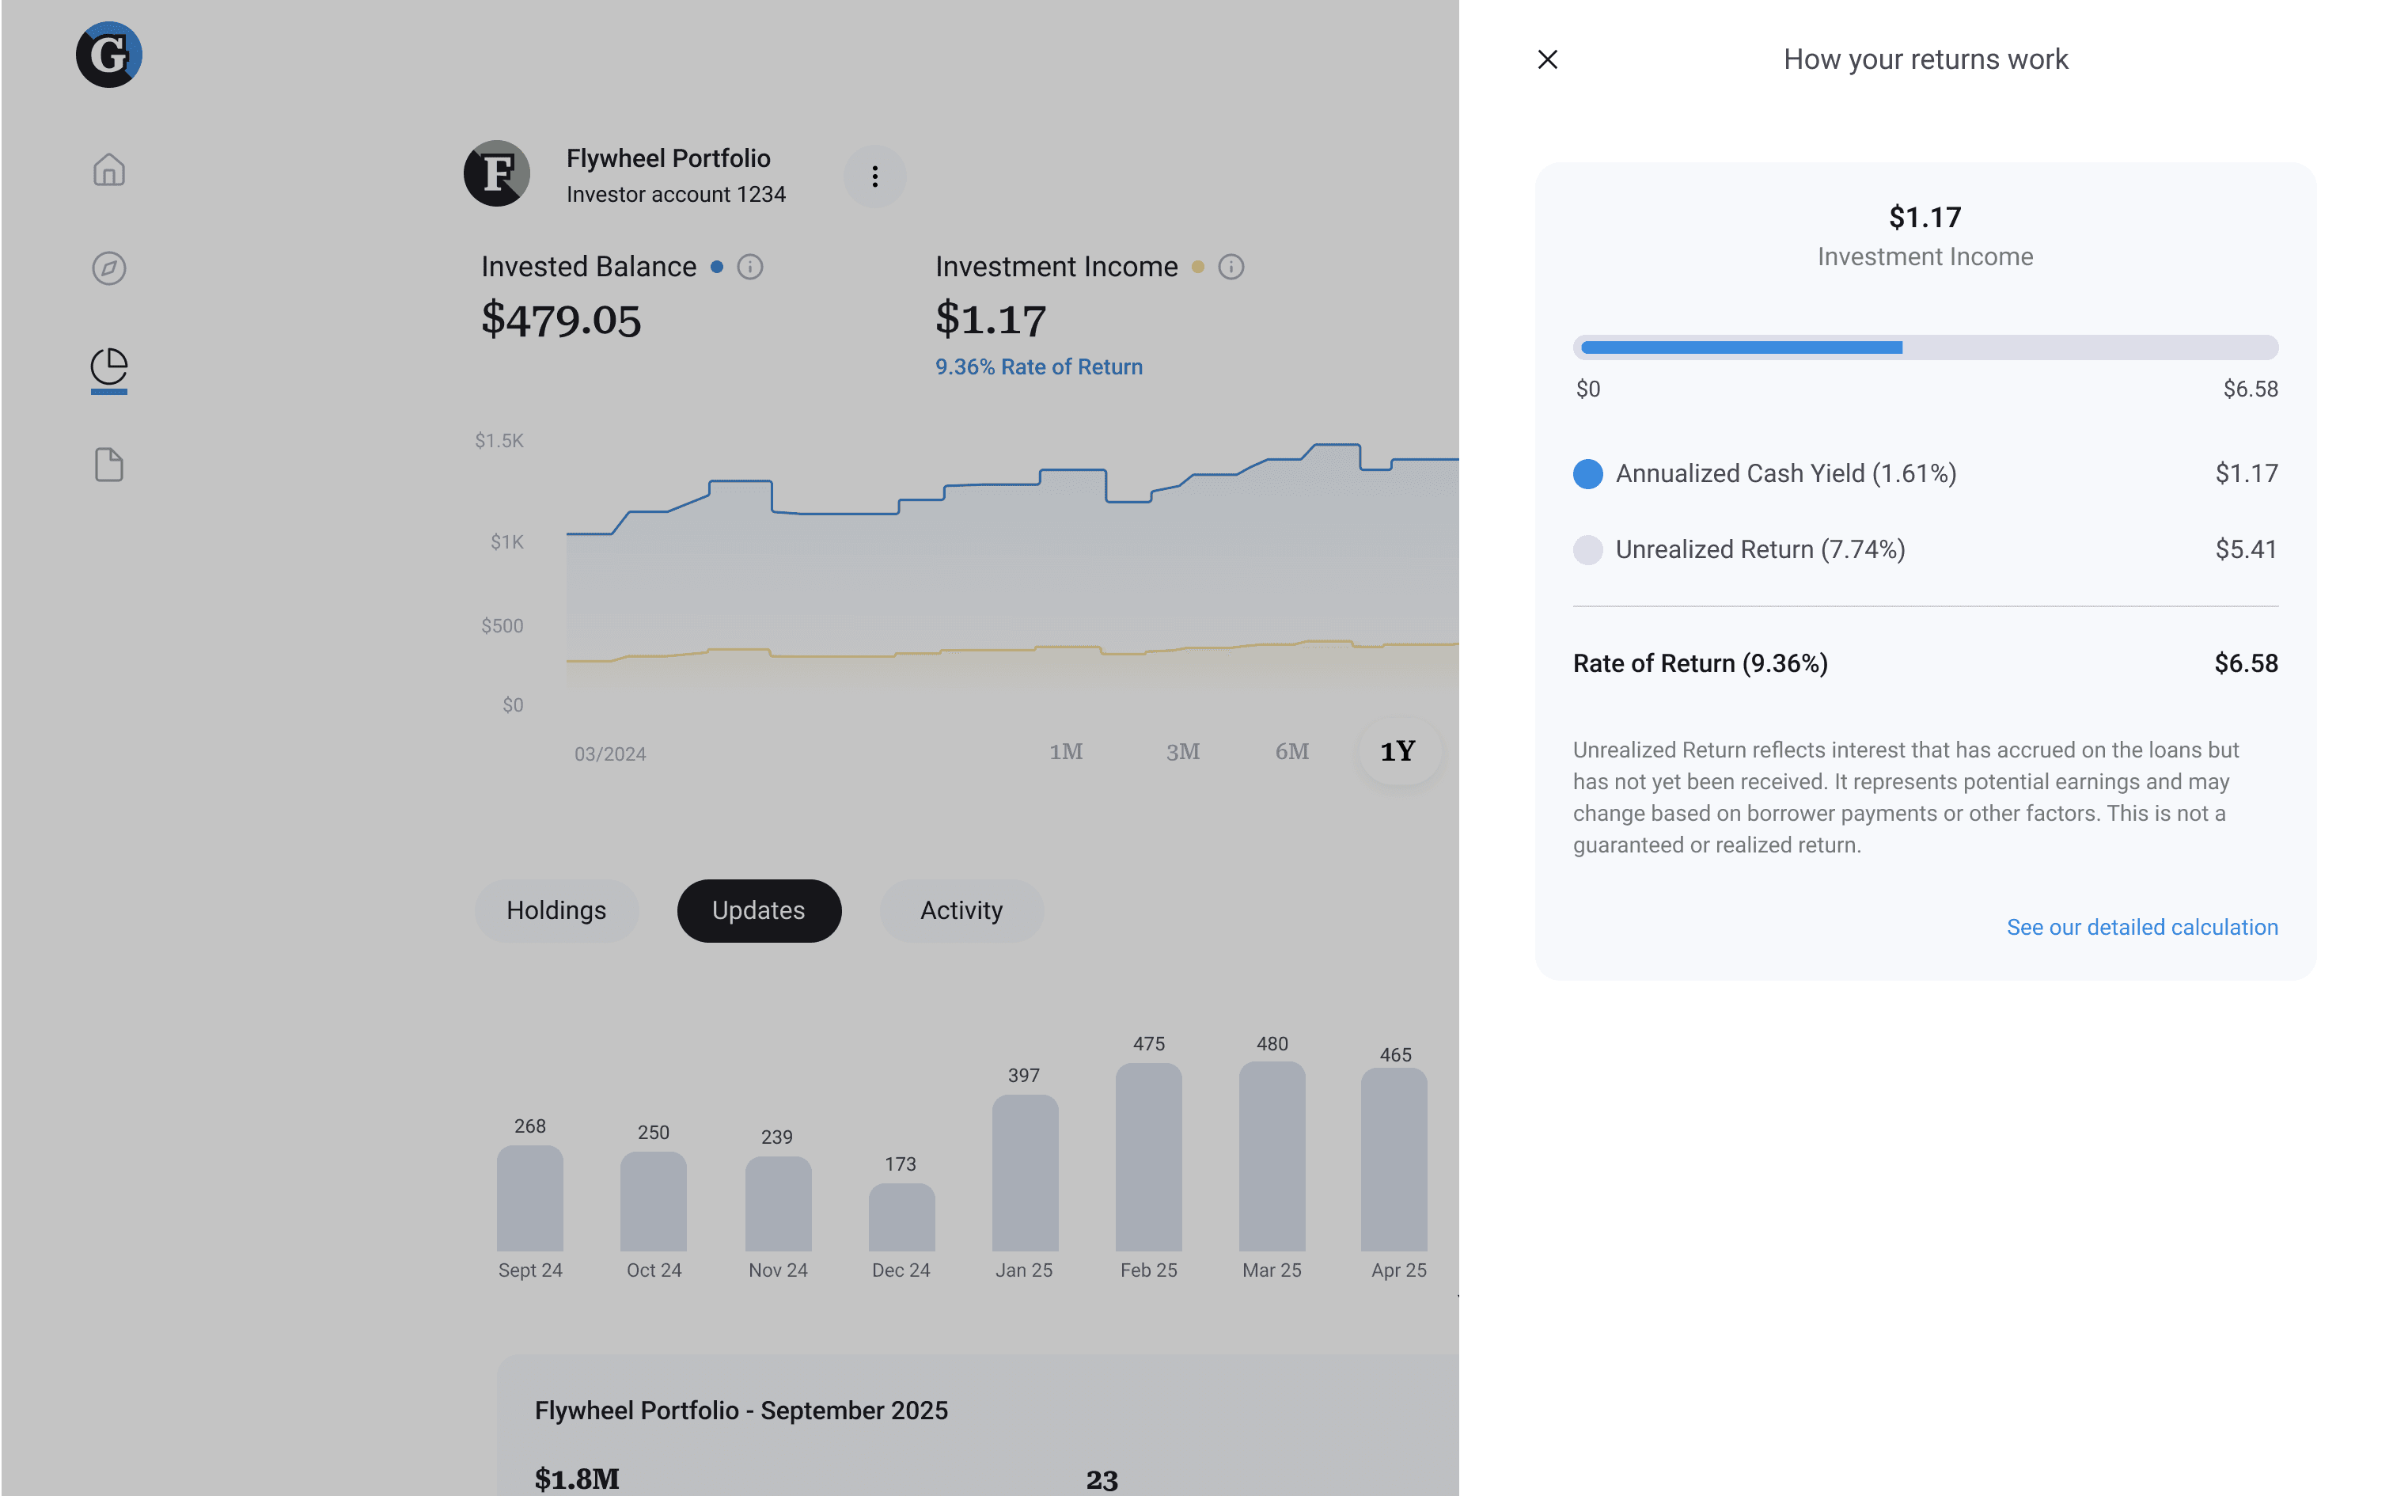Open the three-dot portfolio options menu
Viewport: 2393px width, 1496px height.
click(x=874, y=176)
